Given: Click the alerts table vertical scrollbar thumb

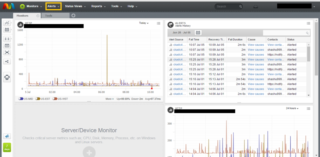Looking at the screenshot, I should [x=308, y=54].
